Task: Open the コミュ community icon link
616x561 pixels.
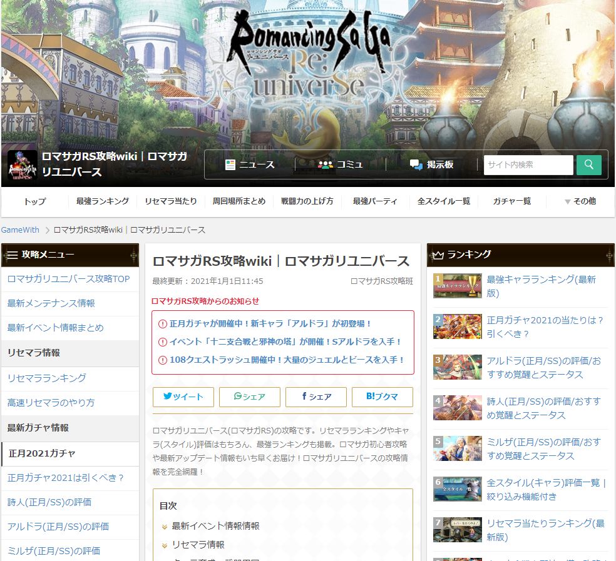Action: (340, 164)
